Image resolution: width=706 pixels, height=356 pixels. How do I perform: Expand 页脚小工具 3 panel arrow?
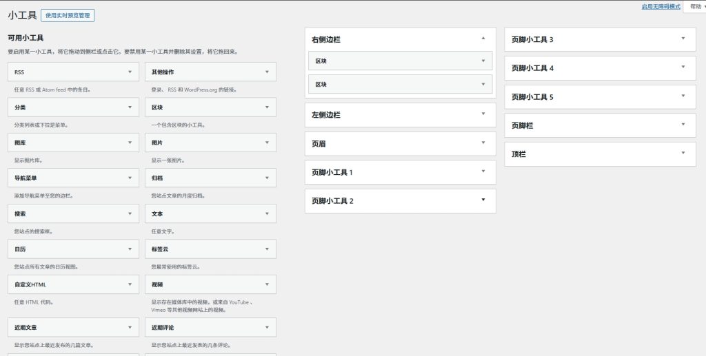pyautogui.click(x=683, y=39)
